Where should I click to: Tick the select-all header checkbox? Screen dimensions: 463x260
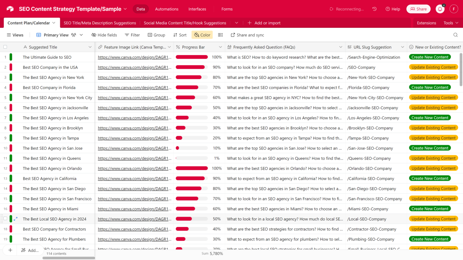tap(5, 47)
